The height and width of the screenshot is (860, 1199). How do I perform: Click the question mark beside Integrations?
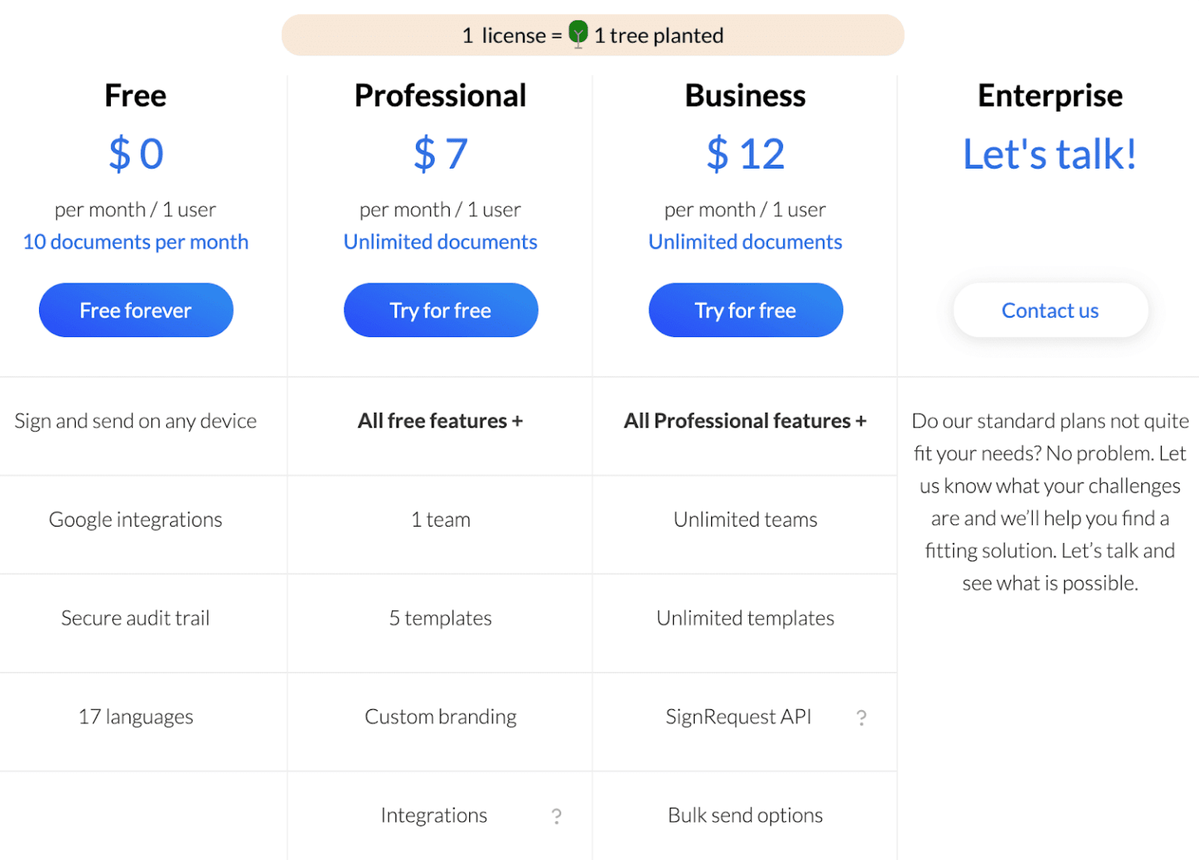pyautogui.click(x=557, y=816)
